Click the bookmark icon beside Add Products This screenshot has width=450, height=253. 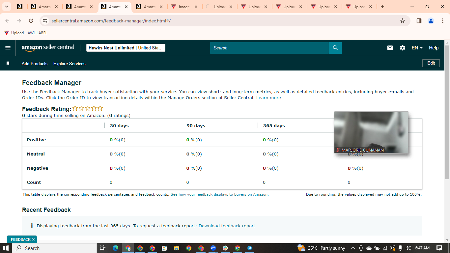pos(8,63)
